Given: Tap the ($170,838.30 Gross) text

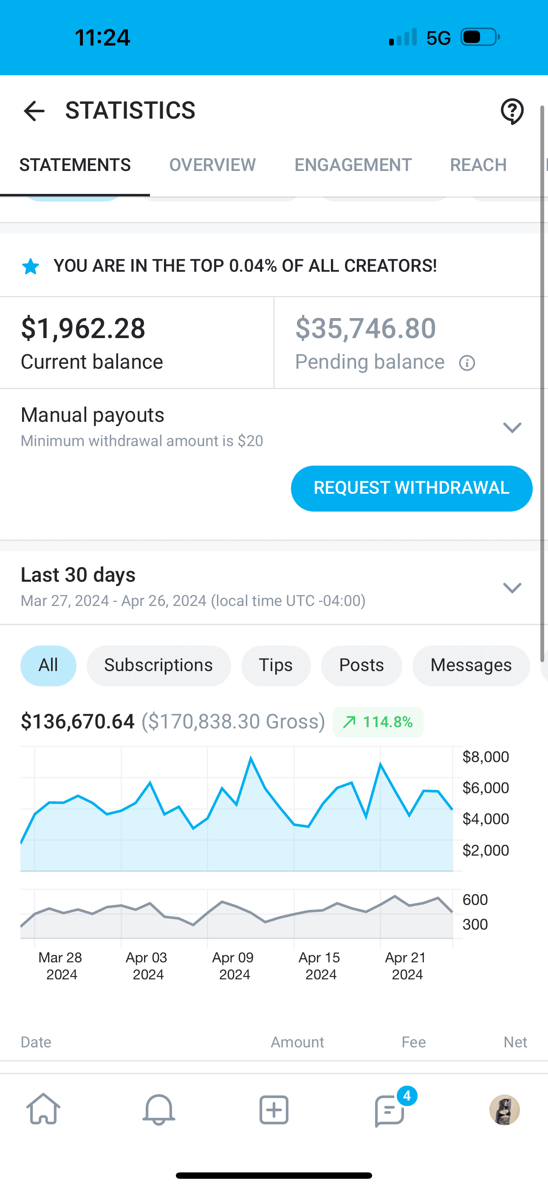Looking at the screenshot, I should click(x=233, y=721).
